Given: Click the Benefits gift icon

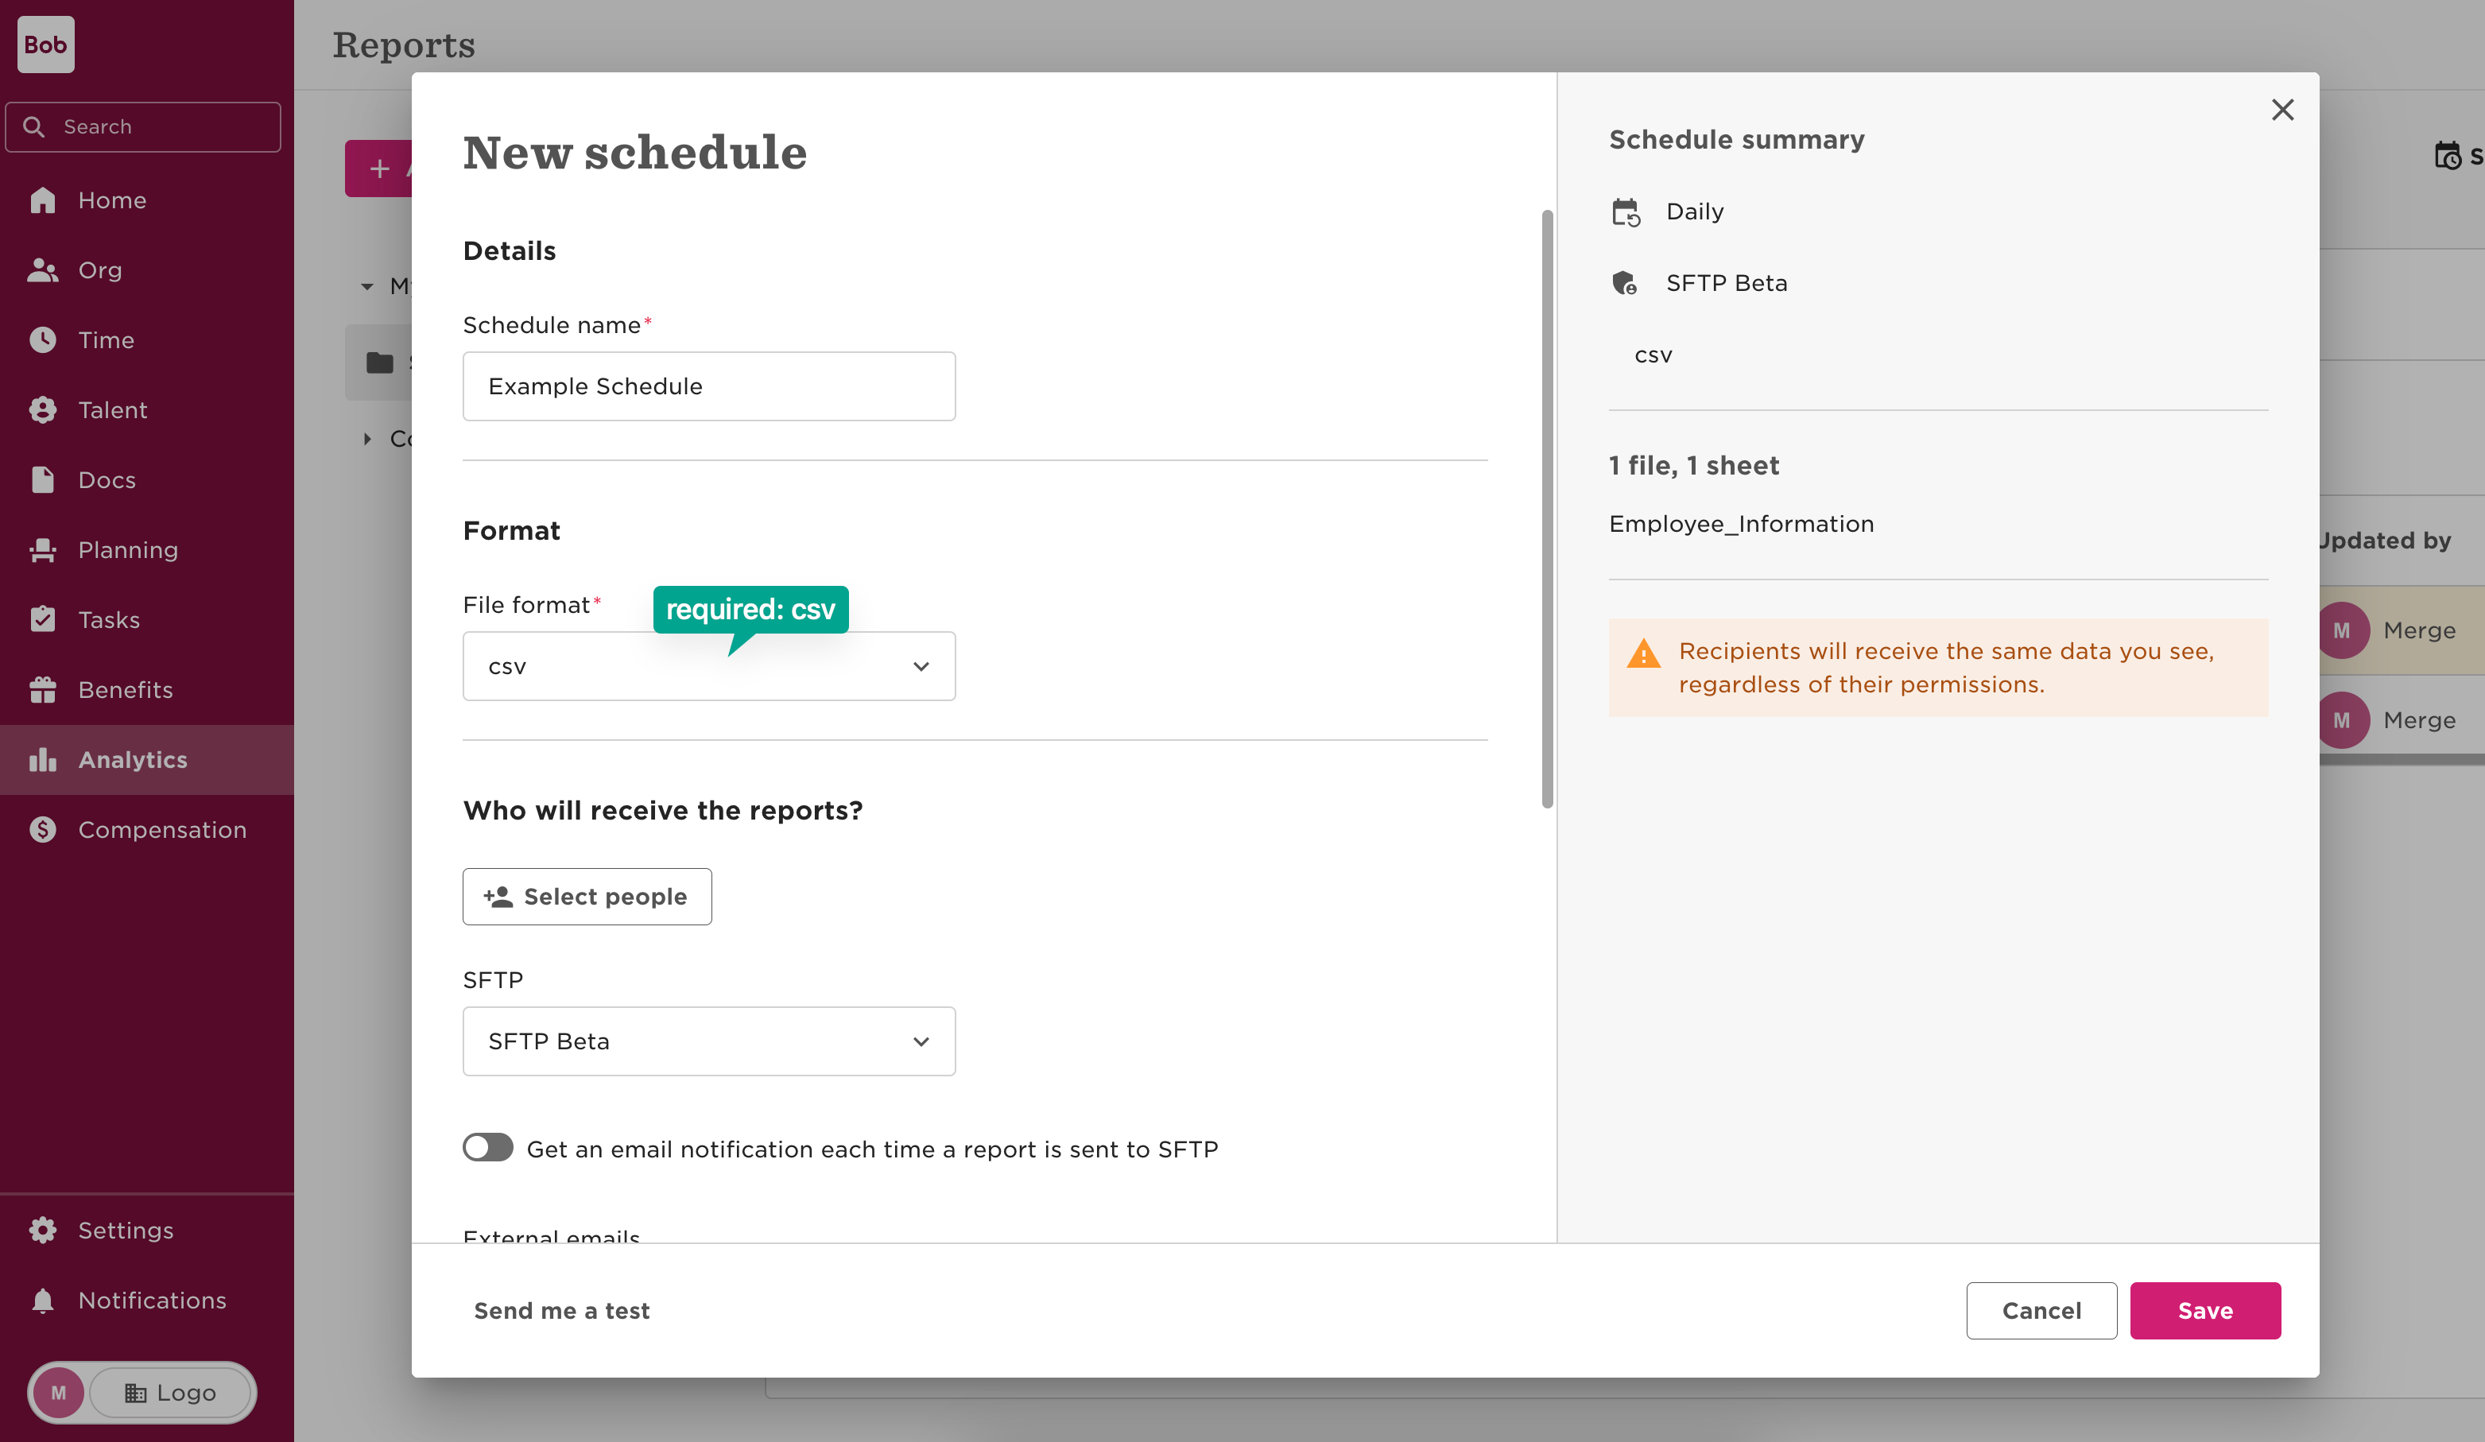Looking at the screenshot, I should coord(42,691).
